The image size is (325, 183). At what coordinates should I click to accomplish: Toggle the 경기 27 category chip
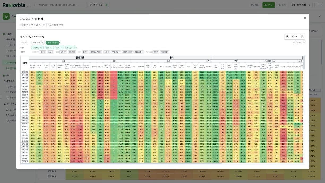[59, 47]
